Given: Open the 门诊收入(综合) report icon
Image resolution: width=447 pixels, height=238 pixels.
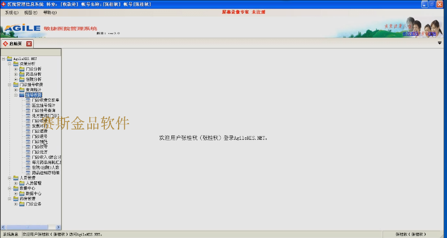Looking at the screenshot, I should tap(28, 157).
